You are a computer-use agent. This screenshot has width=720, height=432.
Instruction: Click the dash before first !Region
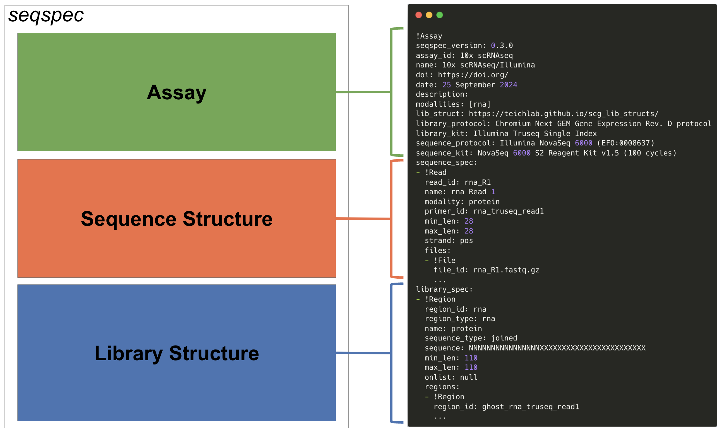point(418,299)
